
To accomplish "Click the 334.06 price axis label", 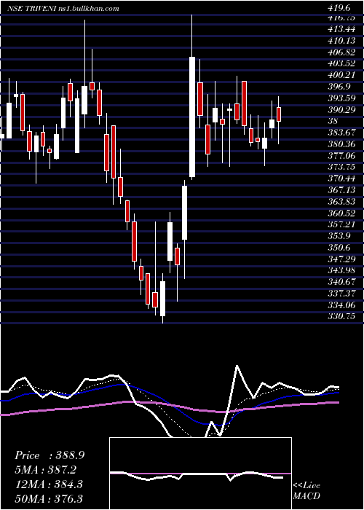I will 341,305.
